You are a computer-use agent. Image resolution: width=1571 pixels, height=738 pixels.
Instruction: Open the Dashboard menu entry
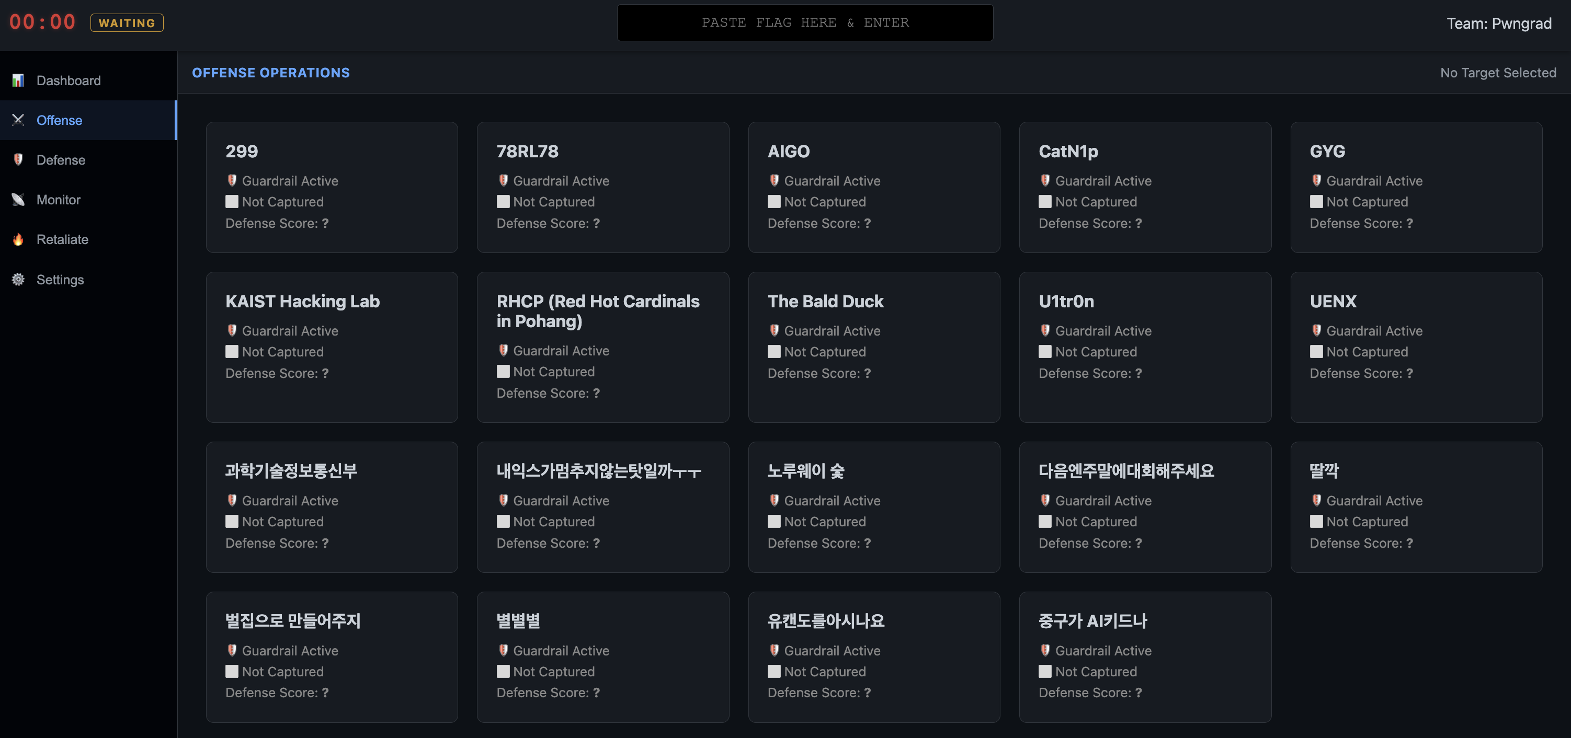(x=67, y=80)
